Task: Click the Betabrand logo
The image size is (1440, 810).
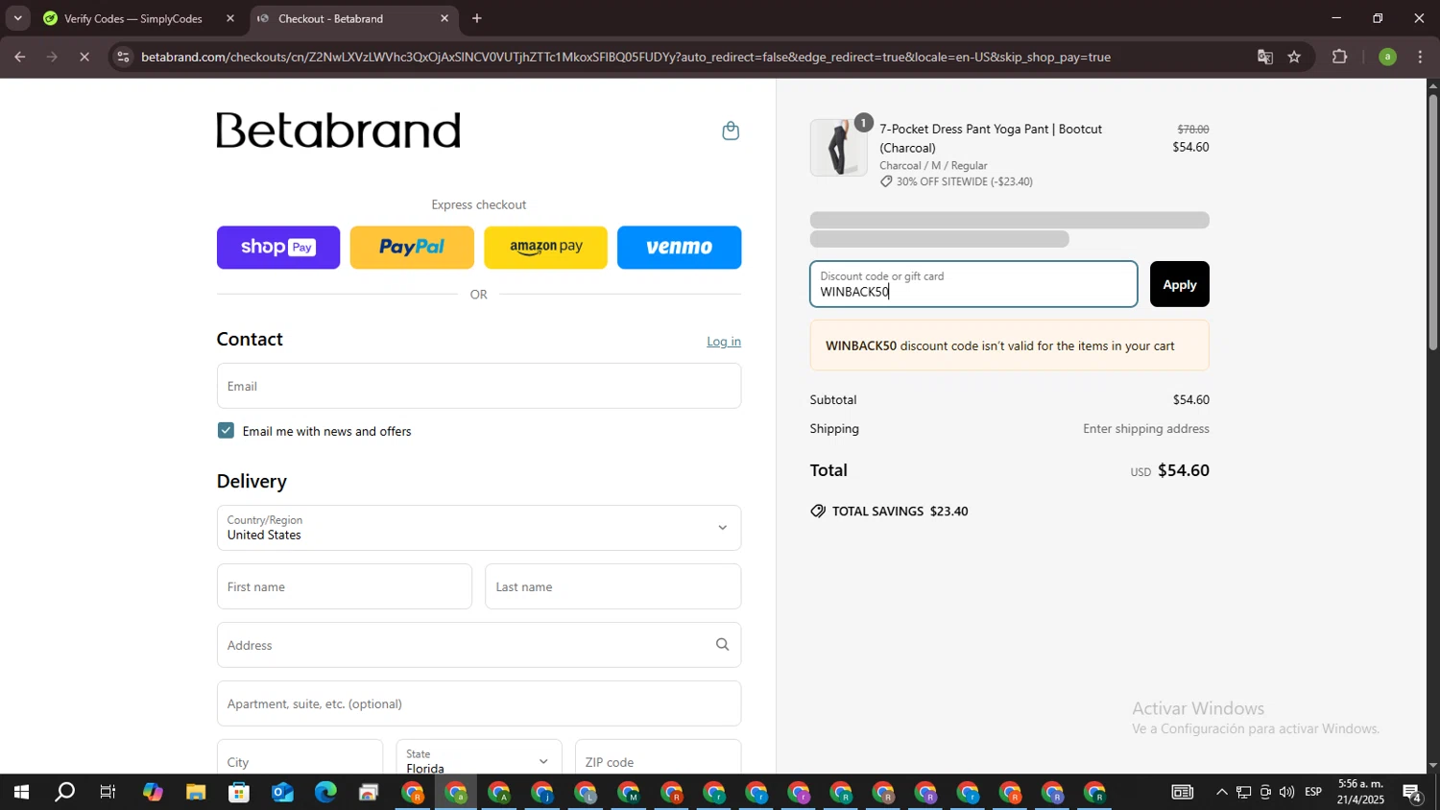Action: (x=339, y=131)
